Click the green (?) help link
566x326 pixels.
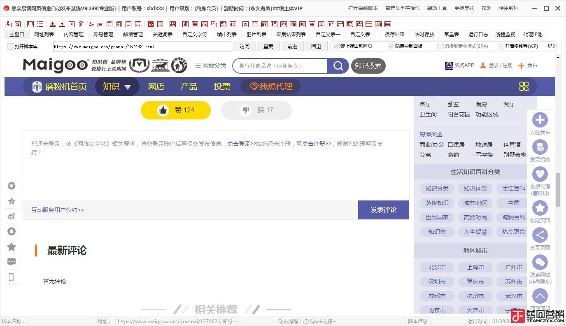tap(551, 46)
